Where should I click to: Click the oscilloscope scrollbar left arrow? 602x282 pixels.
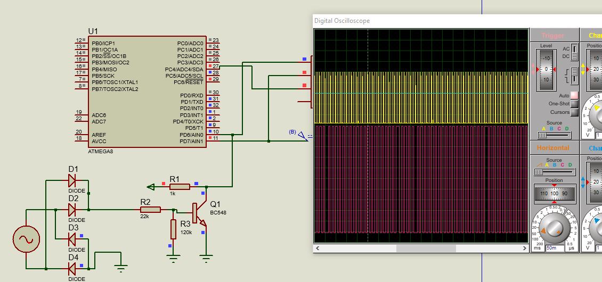click(318, 248)
